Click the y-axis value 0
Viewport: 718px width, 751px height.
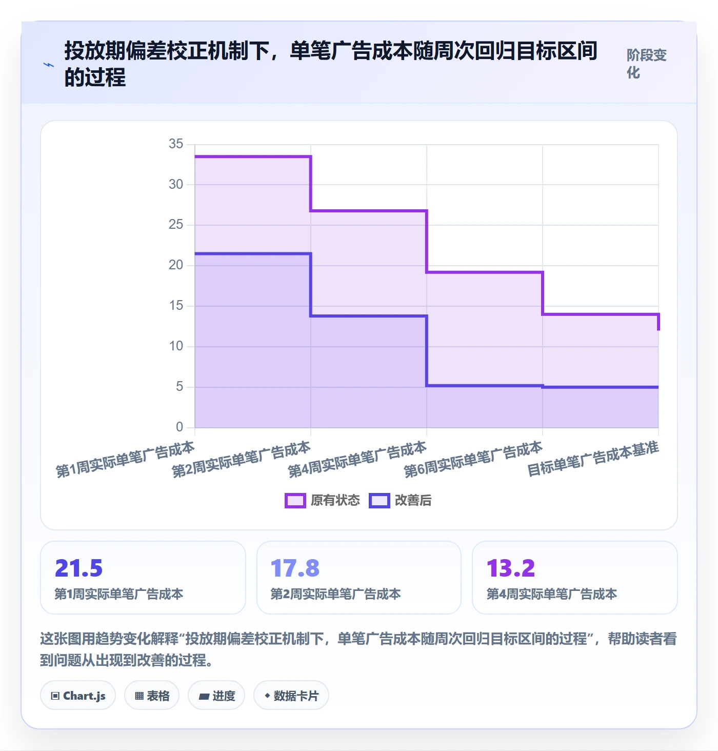[x=180, y=427]
